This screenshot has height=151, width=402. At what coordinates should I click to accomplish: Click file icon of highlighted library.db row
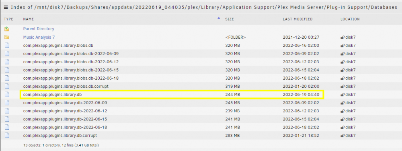point(7,95)
